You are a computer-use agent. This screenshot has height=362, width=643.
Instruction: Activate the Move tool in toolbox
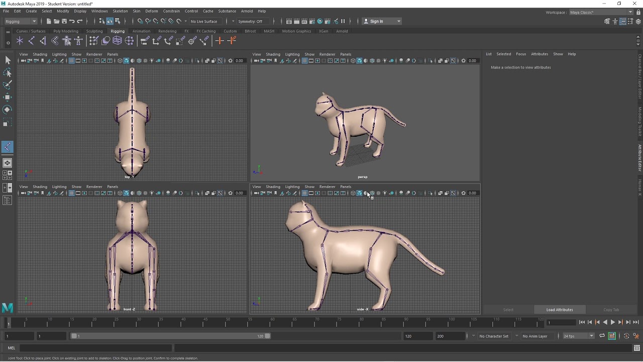(8, 97)
